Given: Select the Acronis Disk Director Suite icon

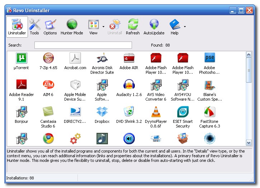Looking at the screenshot, I should point(102,58).
